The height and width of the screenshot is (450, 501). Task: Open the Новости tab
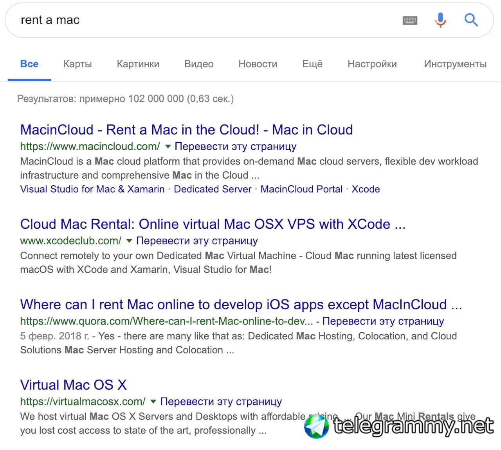pos(258,64)
